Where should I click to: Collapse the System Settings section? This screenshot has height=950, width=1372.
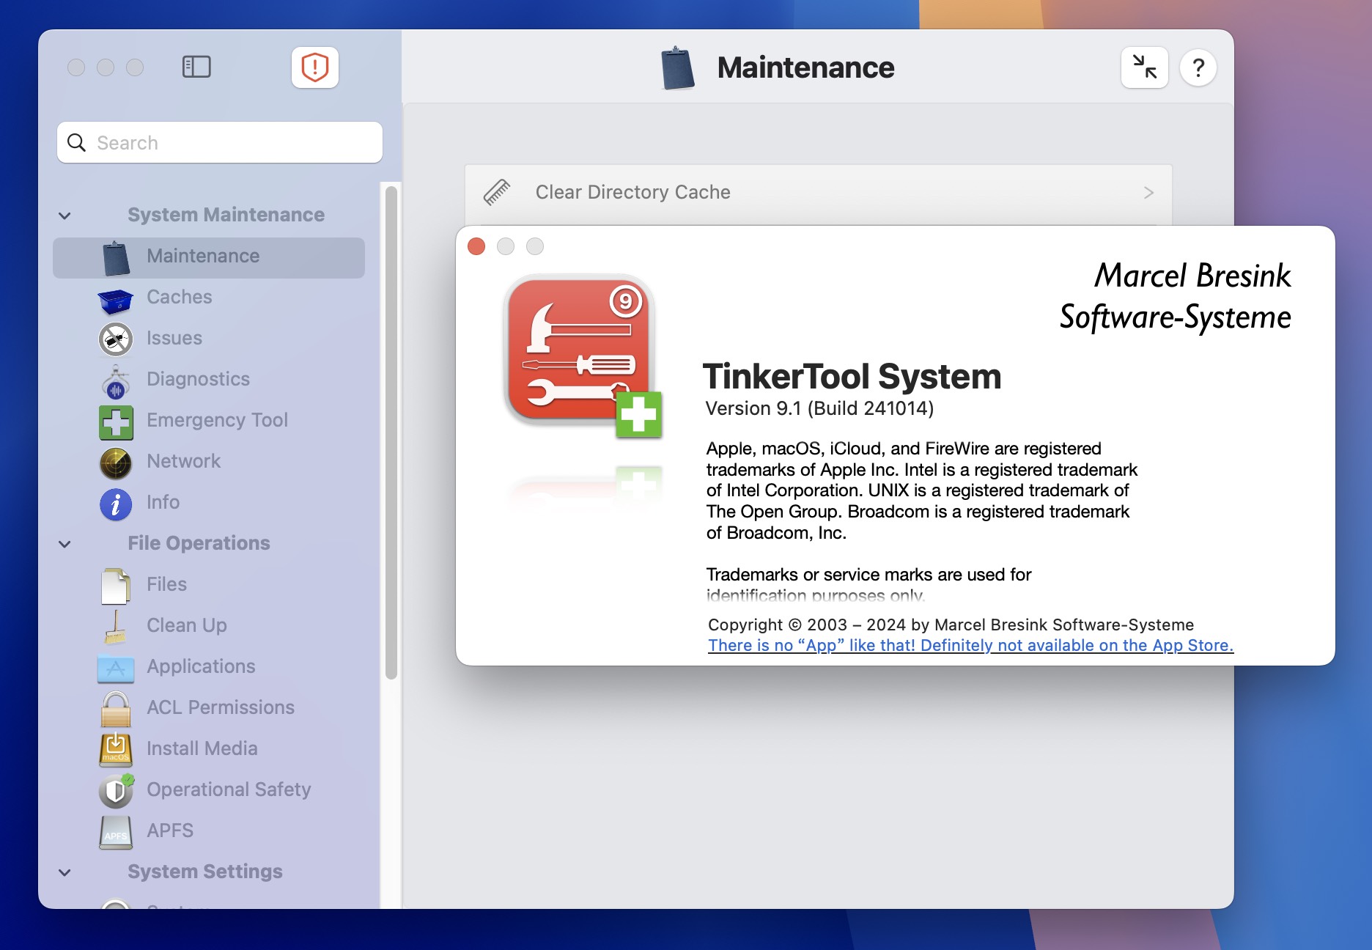coord(64,872)
